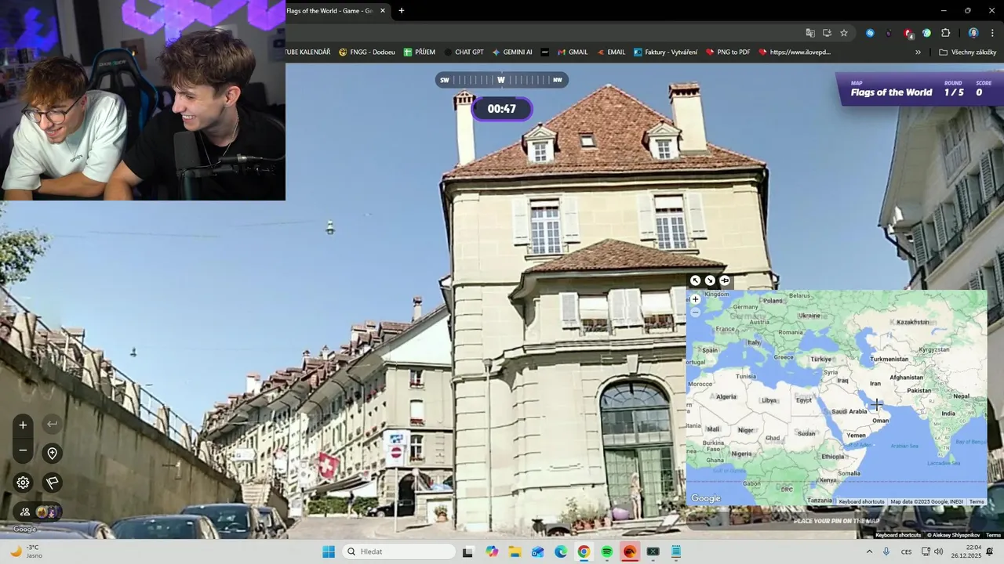The width and height of the screenshot is (1004, 564).
Task: Open the PNG to PDF bookmark
Action: click(728, 52)
